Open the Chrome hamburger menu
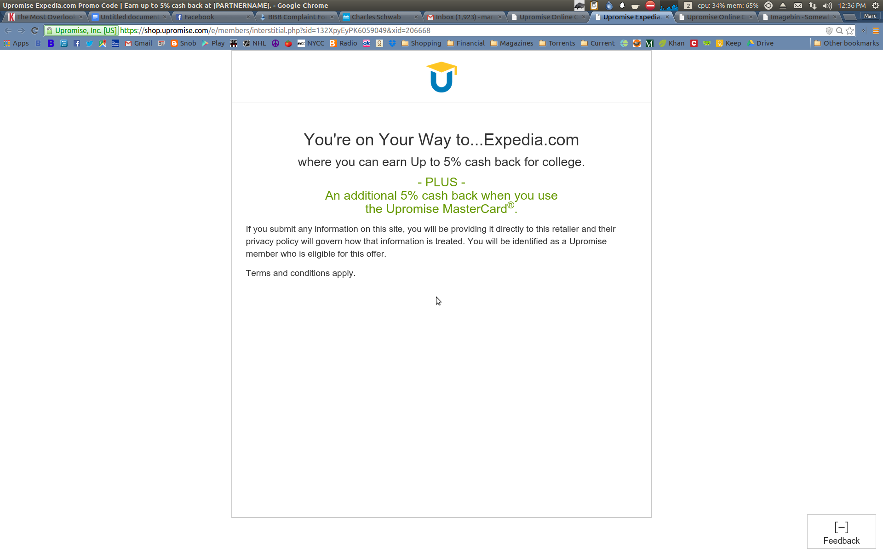This screenshot has height=552, width=883. tap(876, 31)
